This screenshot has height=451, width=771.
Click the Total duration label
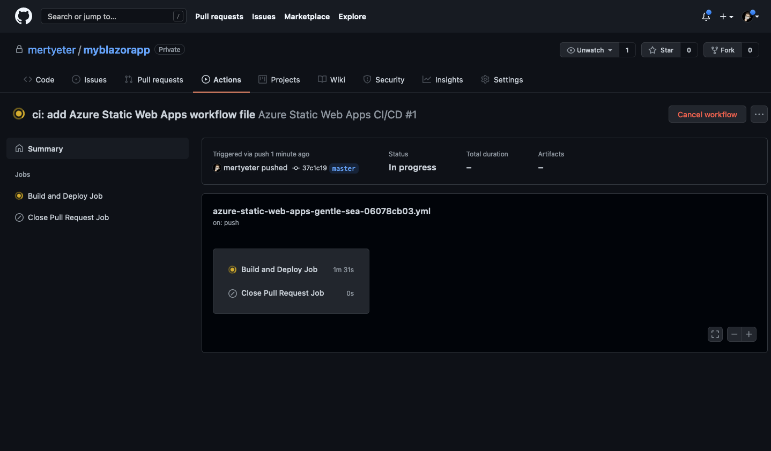click(487, 154)
